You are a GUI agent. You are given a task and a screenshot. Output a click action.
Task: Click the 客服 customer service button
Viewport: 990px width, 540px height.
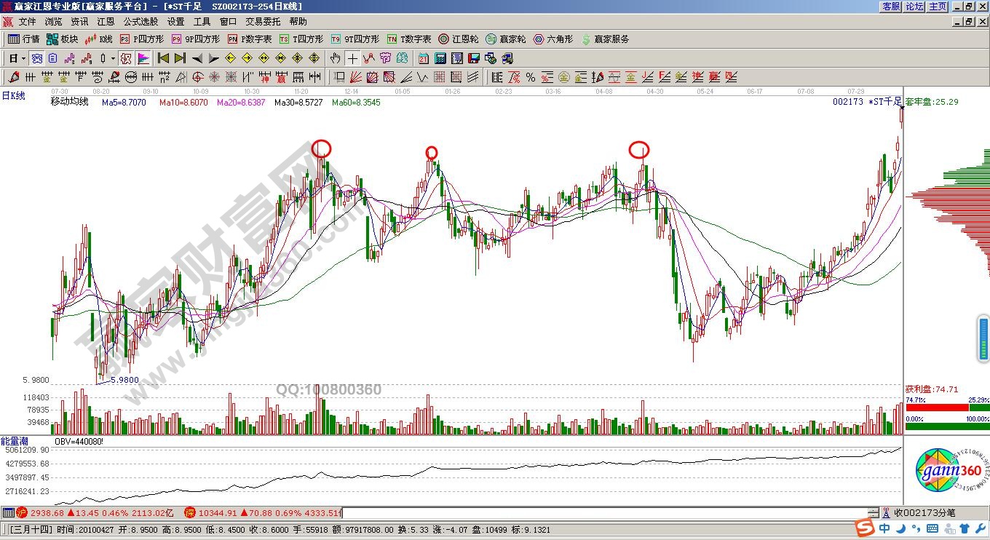coord(891,7)
